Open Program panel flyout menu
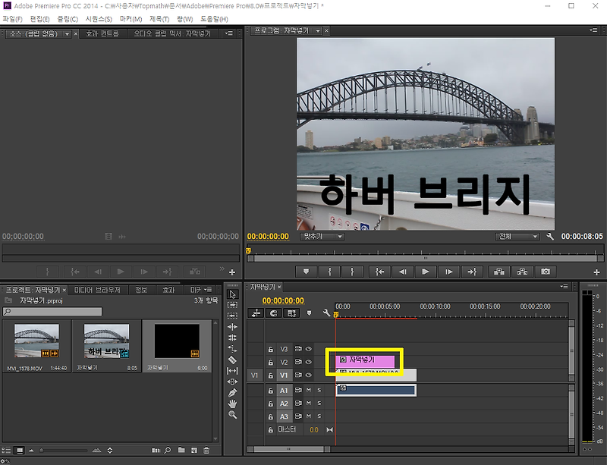The height and width of the screenshot is (465, 607). (593, 30)
